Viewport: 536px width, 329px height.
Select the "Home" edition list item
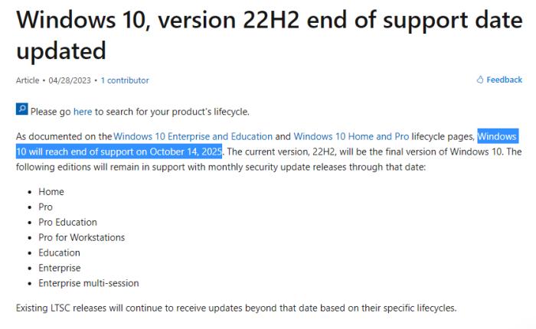point(51,191)
